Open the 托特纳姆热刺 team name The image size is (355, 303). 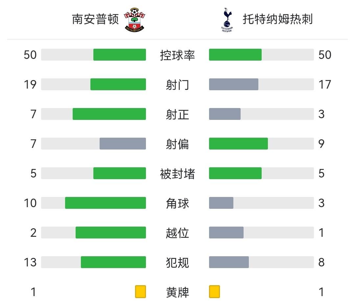pos(277,19)
